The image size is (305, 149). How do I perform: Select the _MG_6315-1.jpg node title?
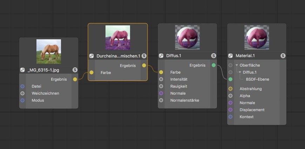point(43,70)
